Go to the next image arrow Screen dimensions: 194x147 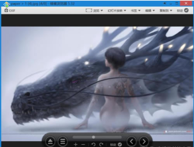point(144,142)
